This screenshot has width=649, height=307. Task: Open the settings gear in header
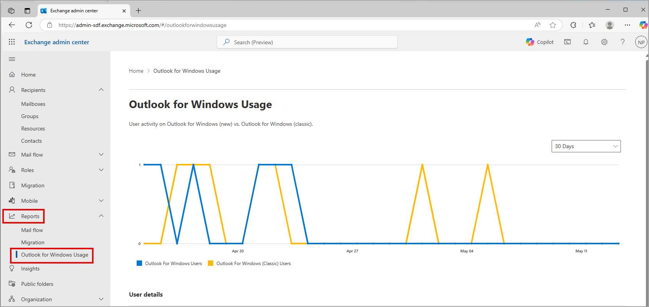[x=604, y=42]
